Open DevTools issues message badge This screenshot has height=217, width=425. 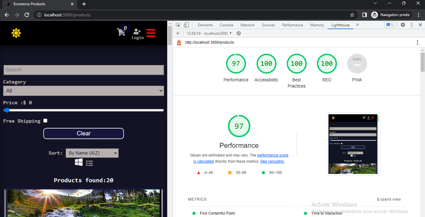click(x=389, y=25)
